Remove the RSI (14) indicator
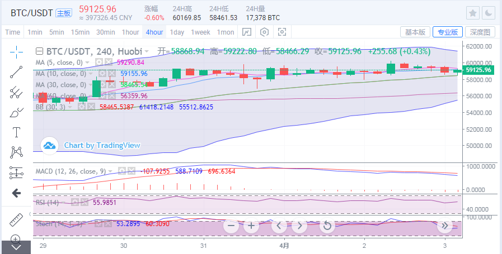502x254 pixels. tap(84, 202)
